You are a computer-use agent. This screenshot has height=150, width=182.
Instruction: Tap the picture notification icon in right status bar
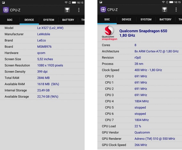coord(101,2)
